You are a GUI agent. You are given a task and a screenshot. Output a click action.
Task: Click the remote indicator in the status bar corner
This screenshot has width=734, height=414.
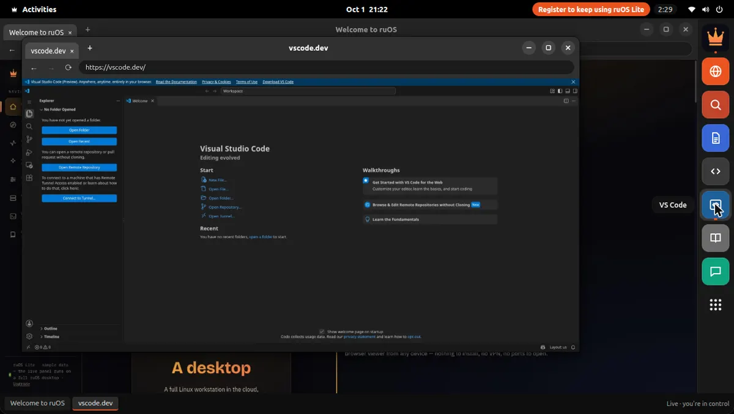[x=28, y=347]
